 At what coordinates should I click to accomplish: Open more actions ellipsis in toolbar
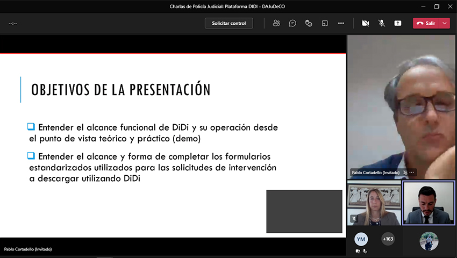(341, 23)
